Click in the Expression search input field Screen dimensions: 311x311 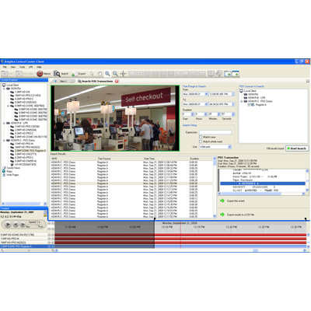coord(215,132)
